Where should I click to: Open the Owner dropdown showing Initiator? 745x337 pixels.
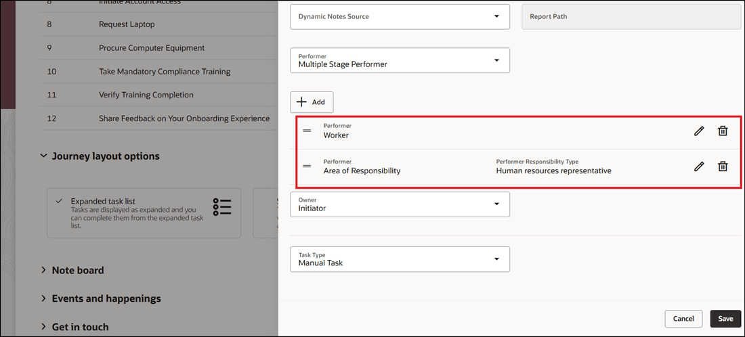[x=400, y=204]
